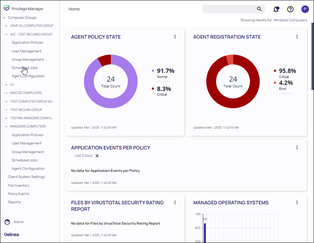
Task: Open Application Events per Policy options menu
Action: tap(297, 148)
